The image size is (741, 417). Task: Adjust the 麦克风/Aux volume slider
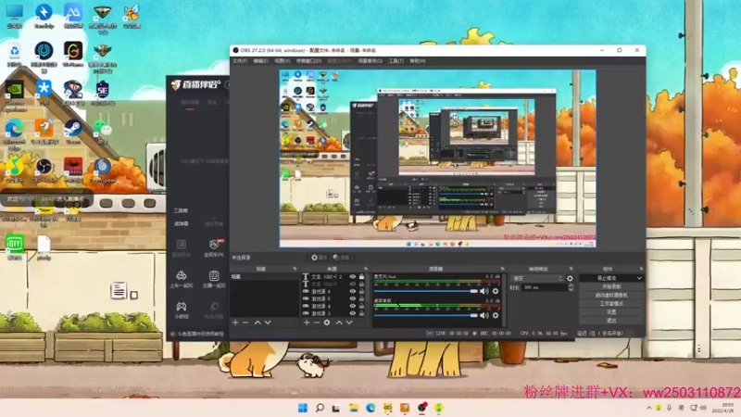click(x=426, y=291)
